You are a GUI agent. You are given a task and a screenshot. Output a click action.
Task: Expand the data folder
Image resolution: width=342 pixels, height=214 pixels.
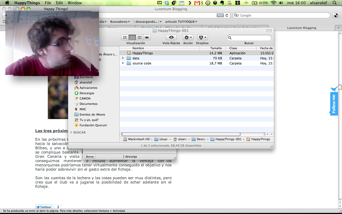coord(123,58)
